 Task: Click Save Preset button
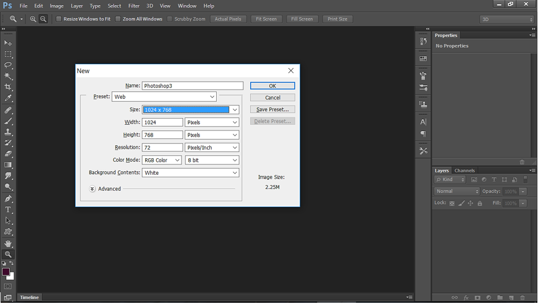click(x=272, y=109)
